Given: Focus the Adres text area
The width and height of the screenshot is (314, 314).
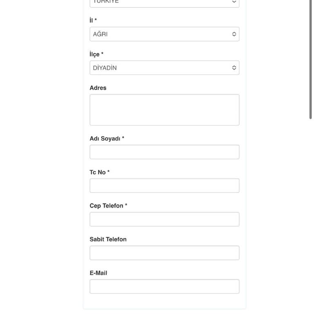Looking at the screenshot, I should click(x=164, y=110).
